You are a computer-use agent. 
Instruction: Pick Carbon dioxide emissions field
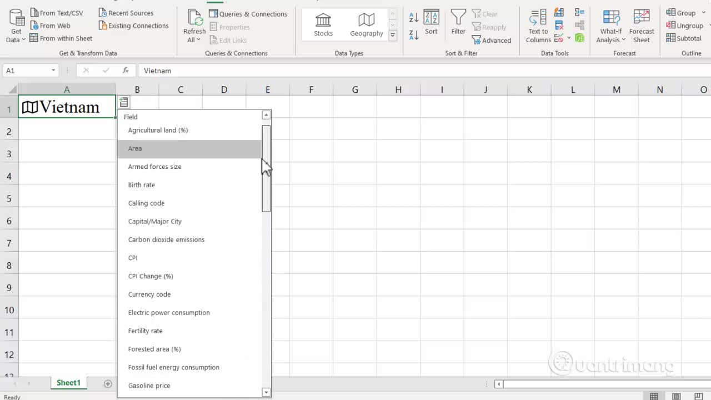click(189, 239)
